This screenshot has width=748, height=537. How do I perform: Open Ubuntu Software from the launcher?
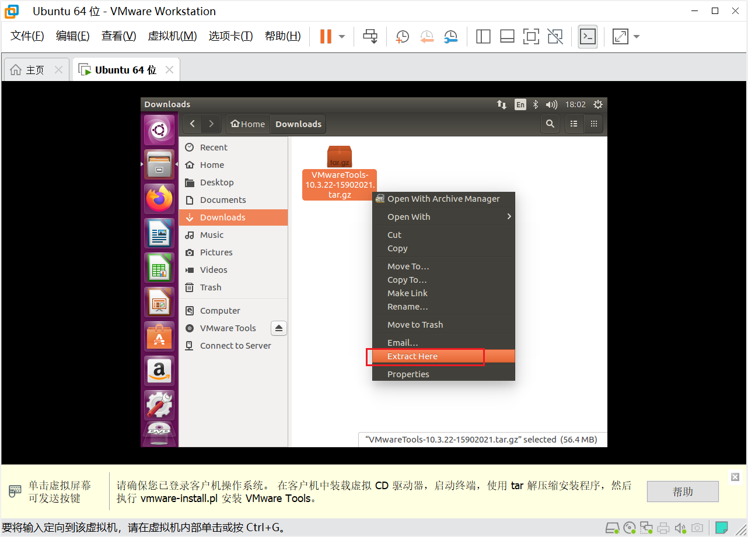[159, 337]
